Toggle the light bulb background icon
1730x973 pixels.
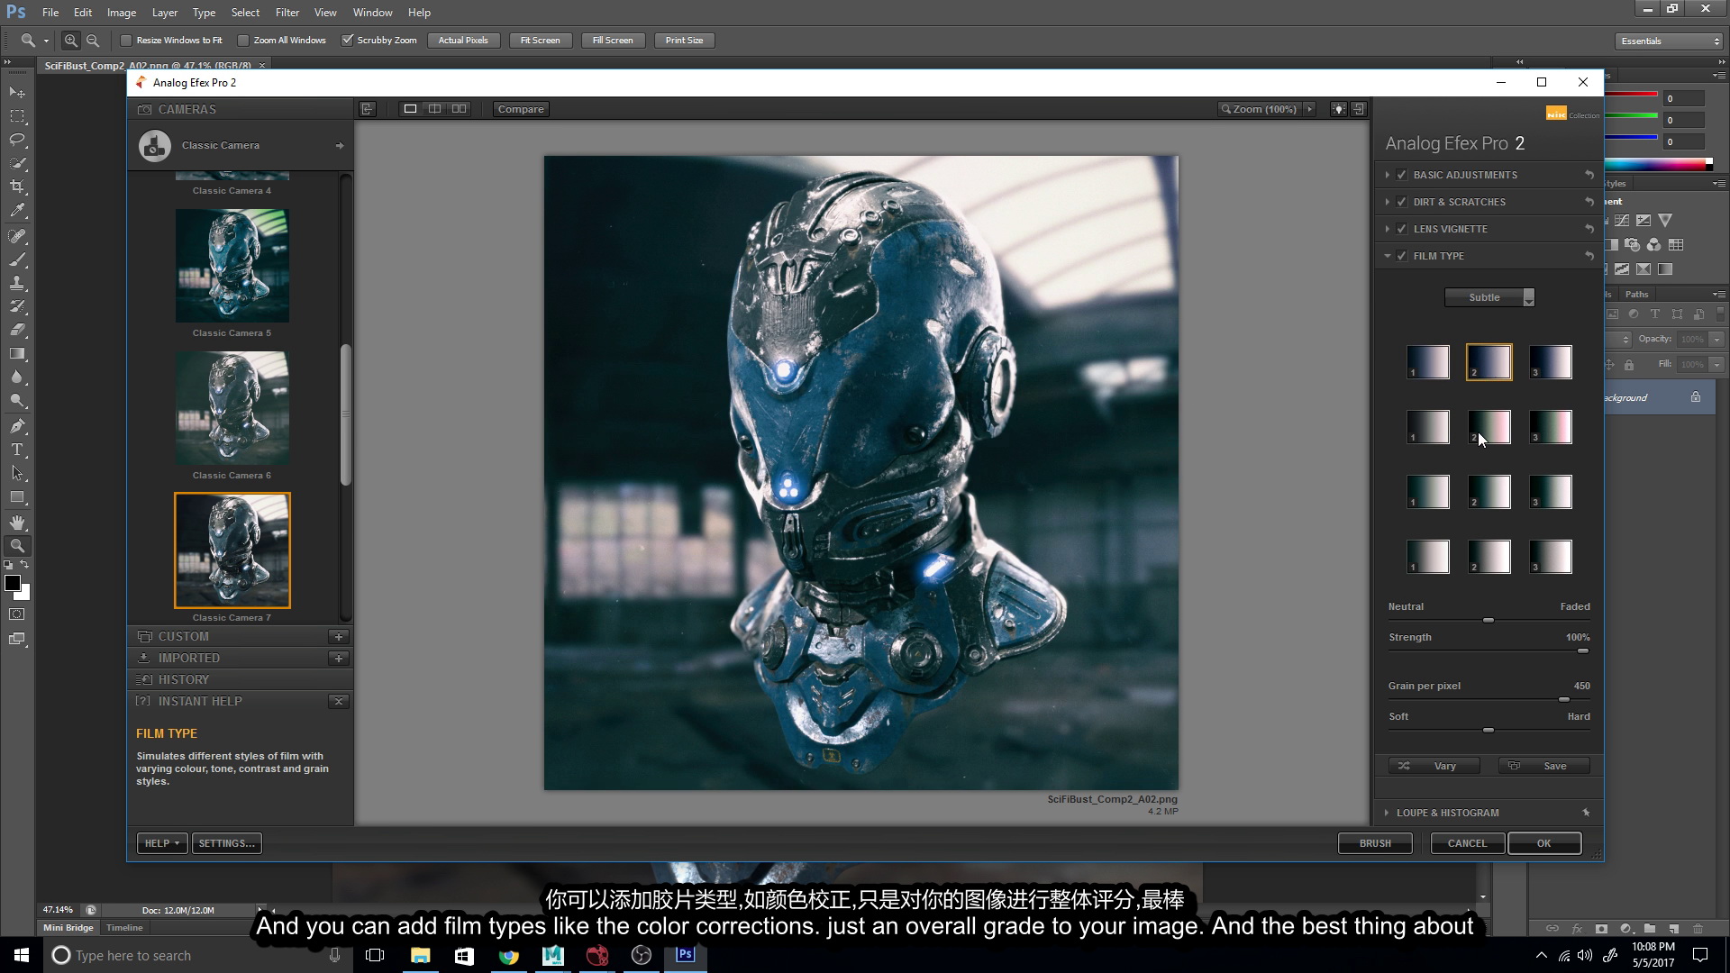click(1339, 109)
